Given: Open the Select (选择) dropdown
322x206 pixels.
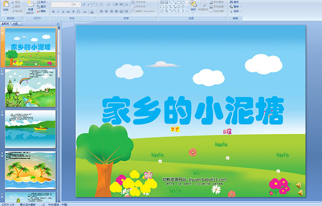Looking at the screenshot, I should click(236, 11).
